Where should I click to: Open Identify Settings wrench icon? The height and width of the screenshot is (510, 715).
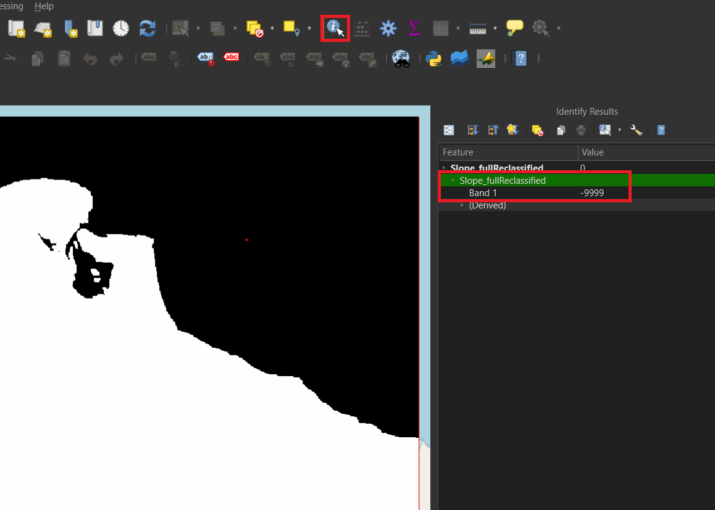pos(636,130)
